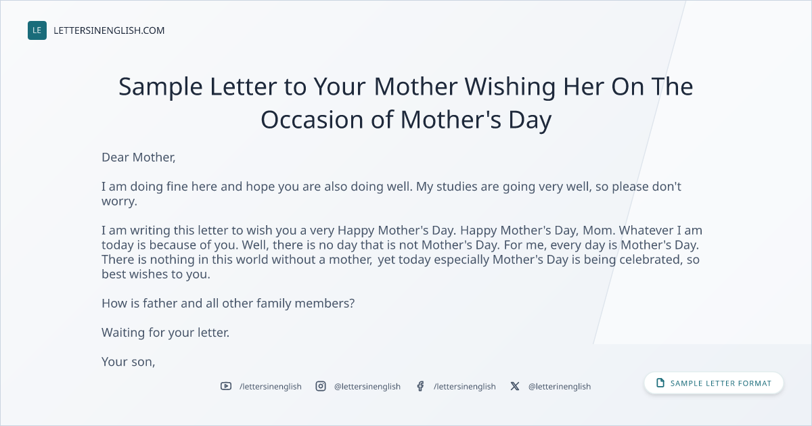Click the LE logo badge
The image size is (812, 426).
(x=37, y=30)
